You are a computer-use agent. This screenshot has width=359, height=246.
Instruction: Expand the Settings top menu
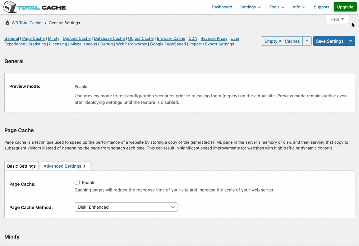[250, 7]
